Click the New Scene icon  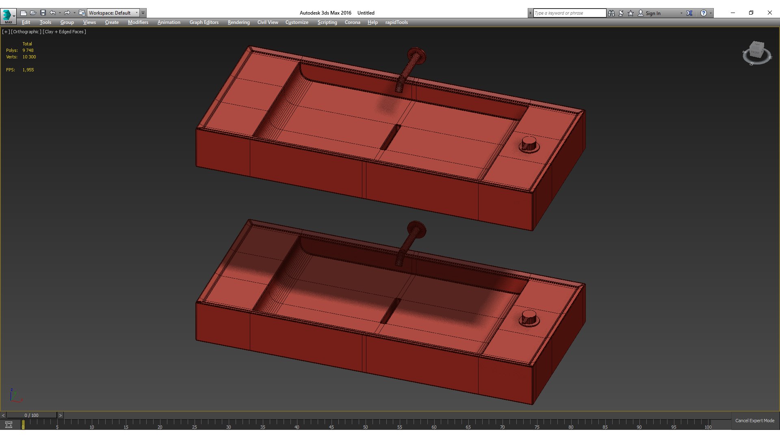click(x=24, y=13)
